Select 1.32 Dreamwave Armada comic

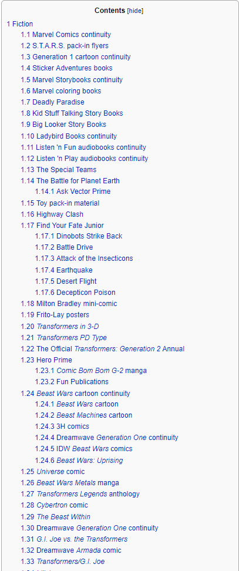tap(71, 550)
